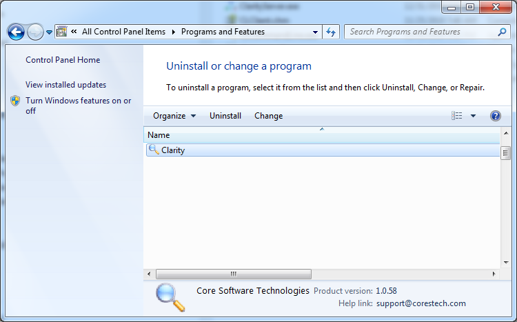The width and height of the screenshot is (517, 322).
Task: Click Change in the toolbar
Action: (269, 116)
